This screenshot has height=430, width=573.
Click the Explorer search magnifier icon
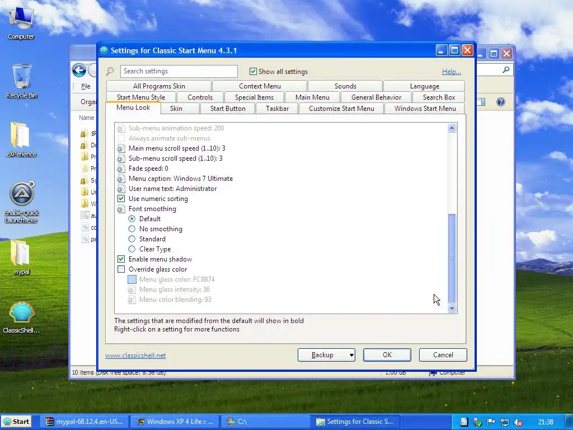point(506,69)
